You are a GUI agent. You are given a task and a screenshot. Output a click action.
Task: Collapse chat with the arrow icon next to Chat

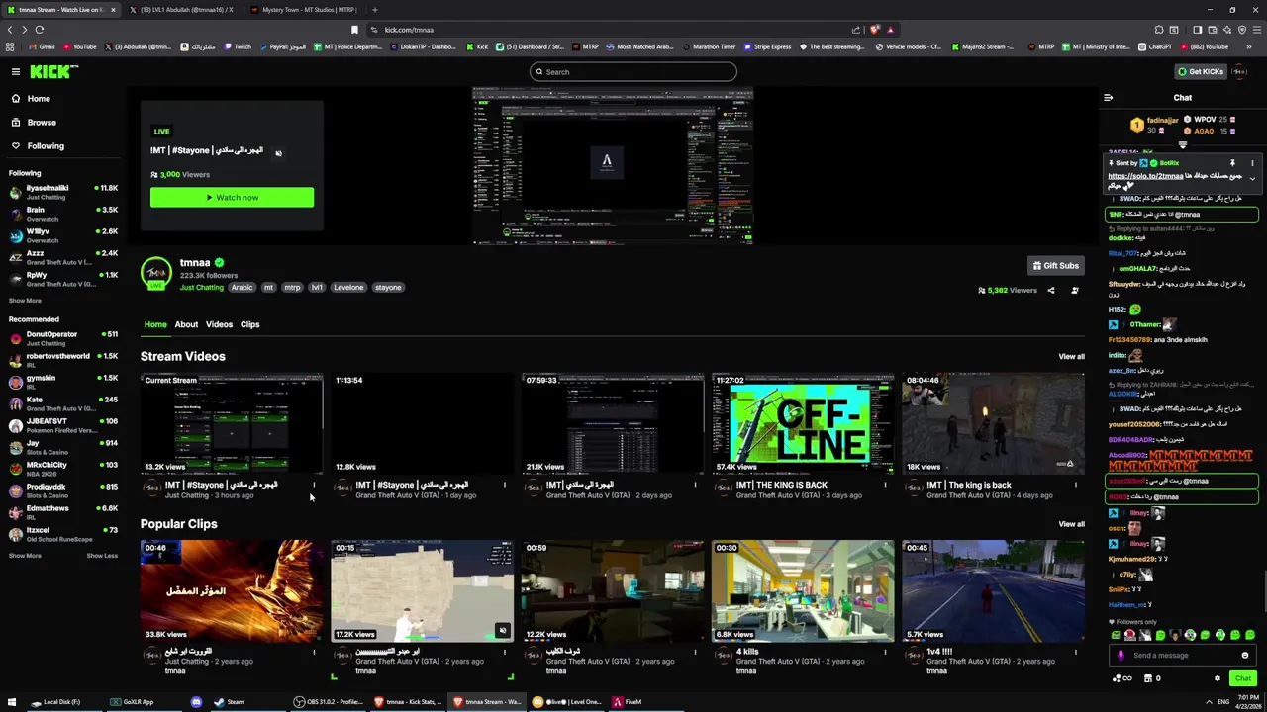pyautogui.click(x=1108, y=97)
